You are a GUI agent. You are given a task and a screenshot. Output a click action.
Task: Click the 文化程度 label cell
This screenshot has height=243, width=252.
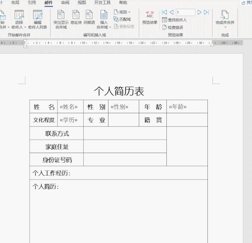coord(43,120)
